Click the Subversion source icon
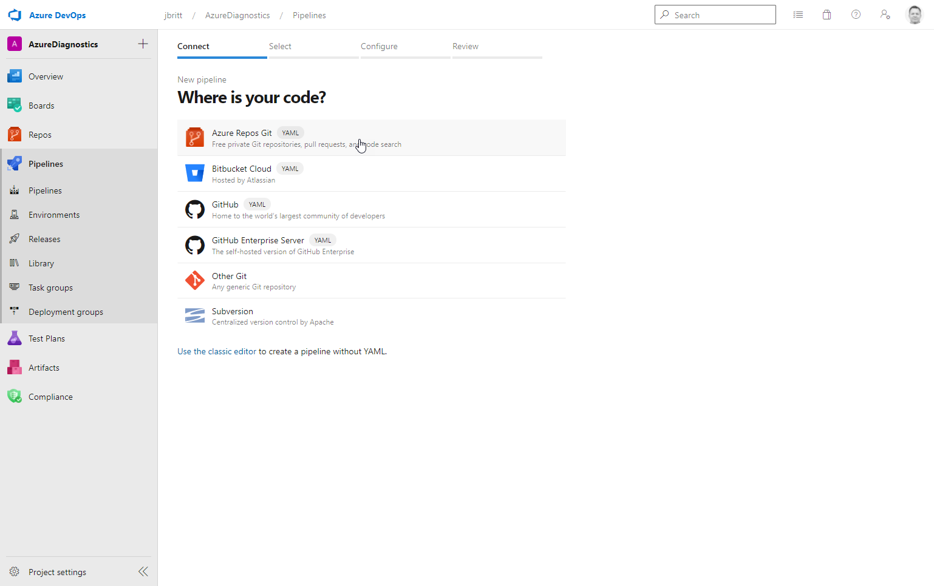This screenshot has height=586, width=934. point(195,315)
